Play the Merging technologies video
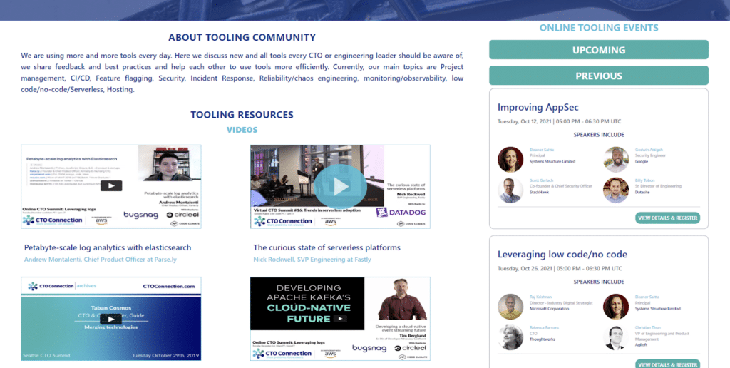730x368 pixels. 110,318
